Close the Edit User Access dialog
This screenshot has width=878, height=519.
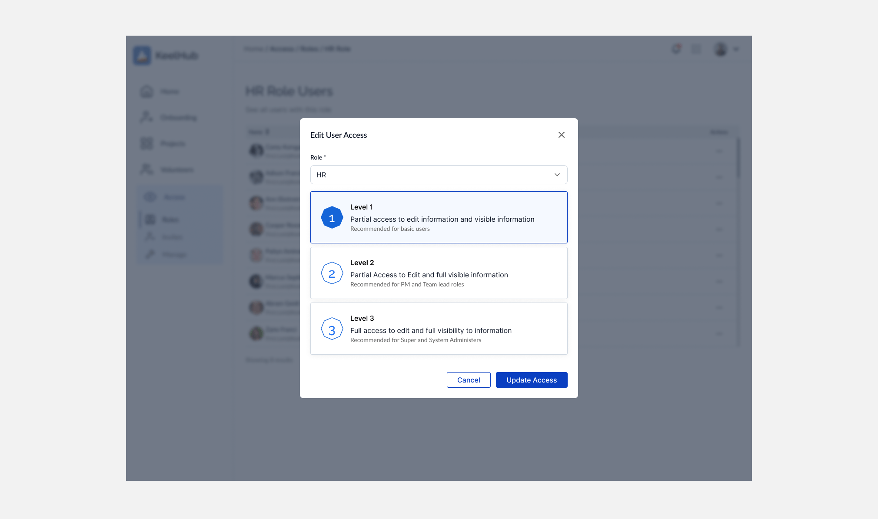[561, 135]
